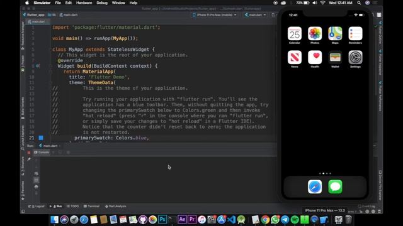
Task: Open the Terminal tool window tab
Action: (x=91, y=207)
